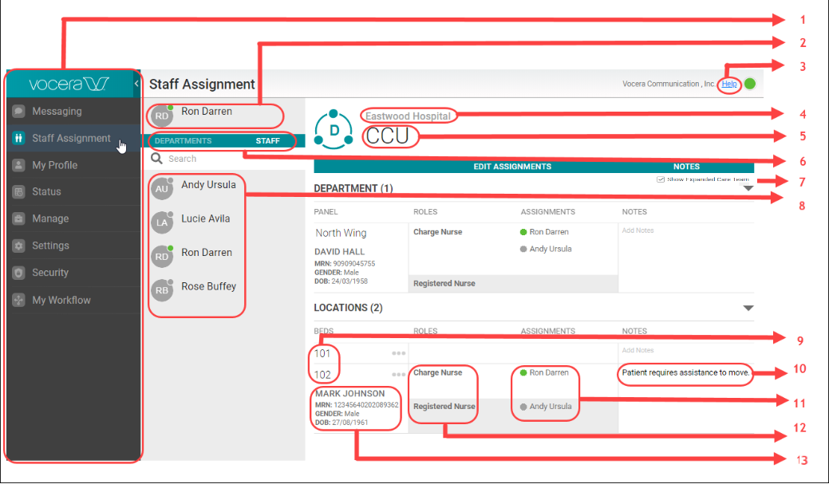Collapse the DEPARTMENT section arrow

(x=748, y=188)
